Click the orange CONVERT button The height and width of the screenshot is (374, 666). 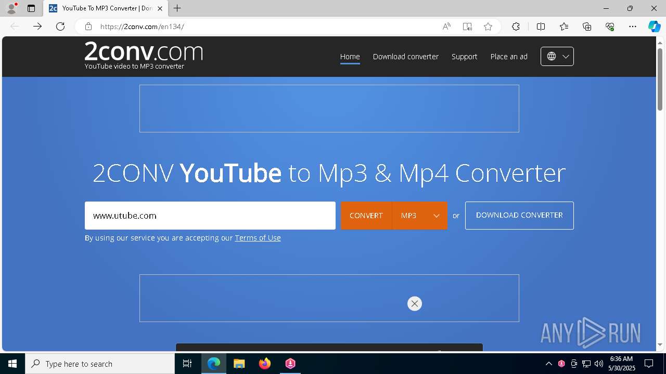[366, 216]
